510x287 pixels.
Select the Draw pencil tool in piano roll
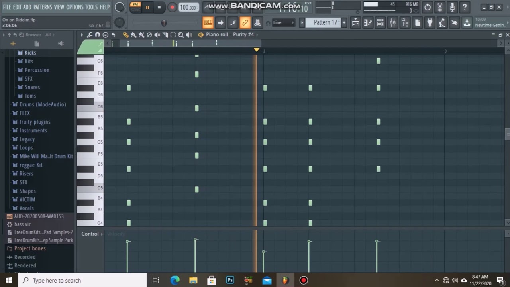(126, 35)
